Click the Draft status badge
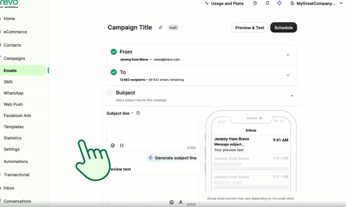Screen dimensions: 346x207 173,28
